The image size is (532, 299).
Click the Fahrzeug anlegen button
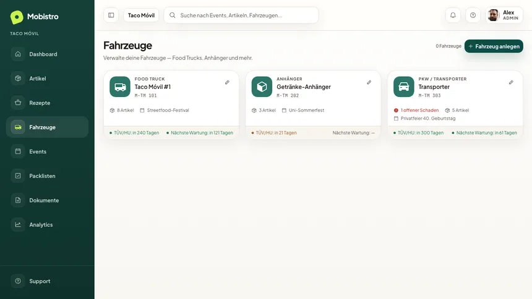coord(494,46)
